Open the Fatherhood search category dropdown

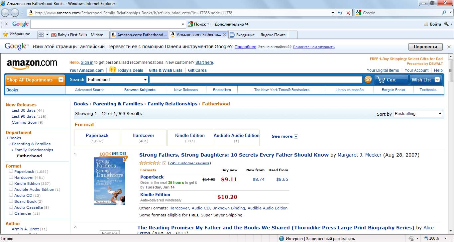coord(117,79)
